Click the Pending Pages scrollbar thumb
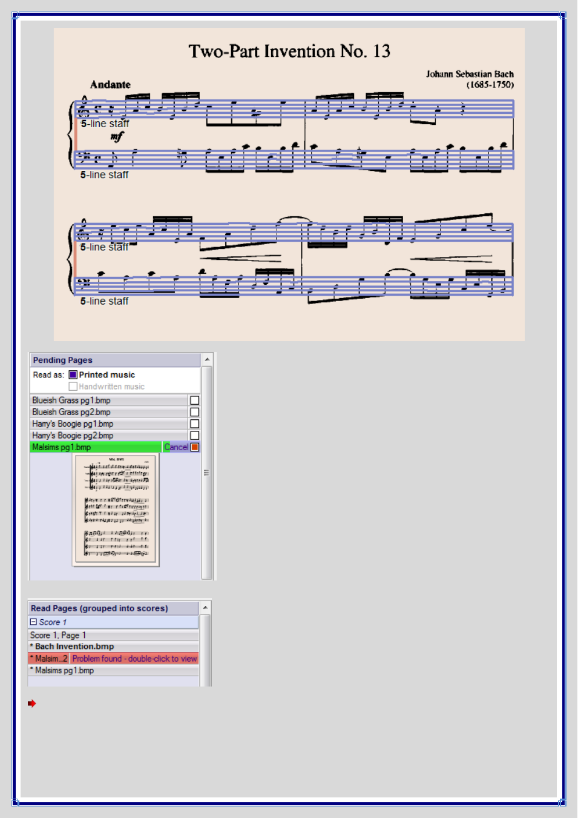Screen dimensions: 578x818 206,473
